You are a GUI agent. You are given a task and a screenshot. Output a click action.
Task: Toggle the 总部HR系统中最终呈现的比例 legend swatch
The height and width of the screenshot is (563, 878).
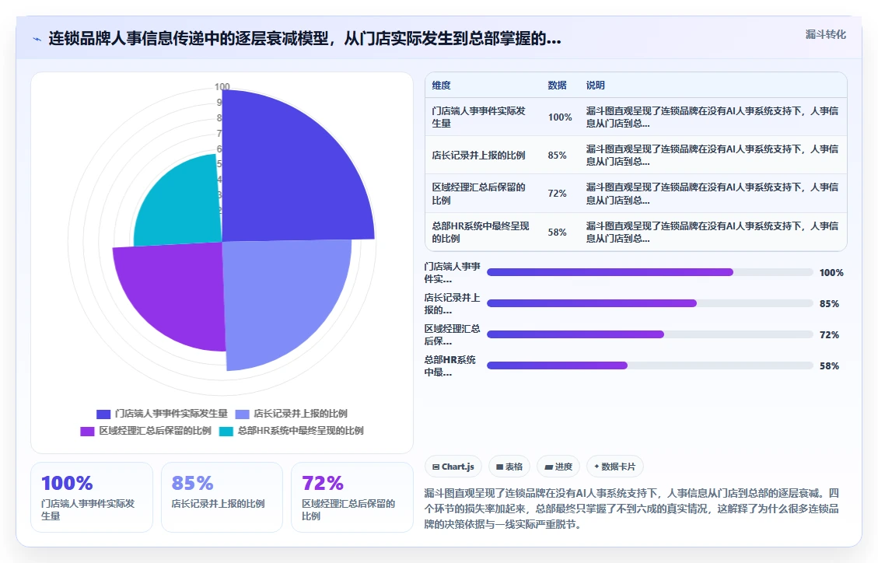[x=226, y=431]
